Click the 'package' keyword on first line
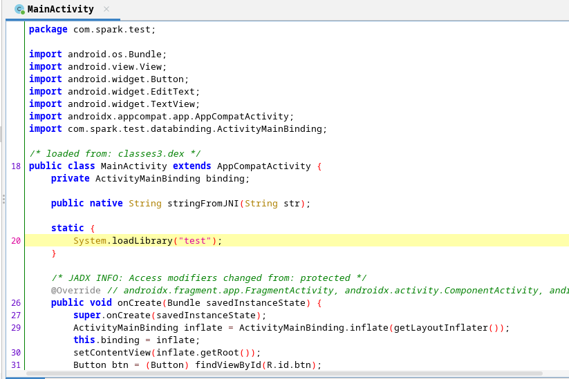569x379 pixels. pyautogui.click(x=48, y=30)
